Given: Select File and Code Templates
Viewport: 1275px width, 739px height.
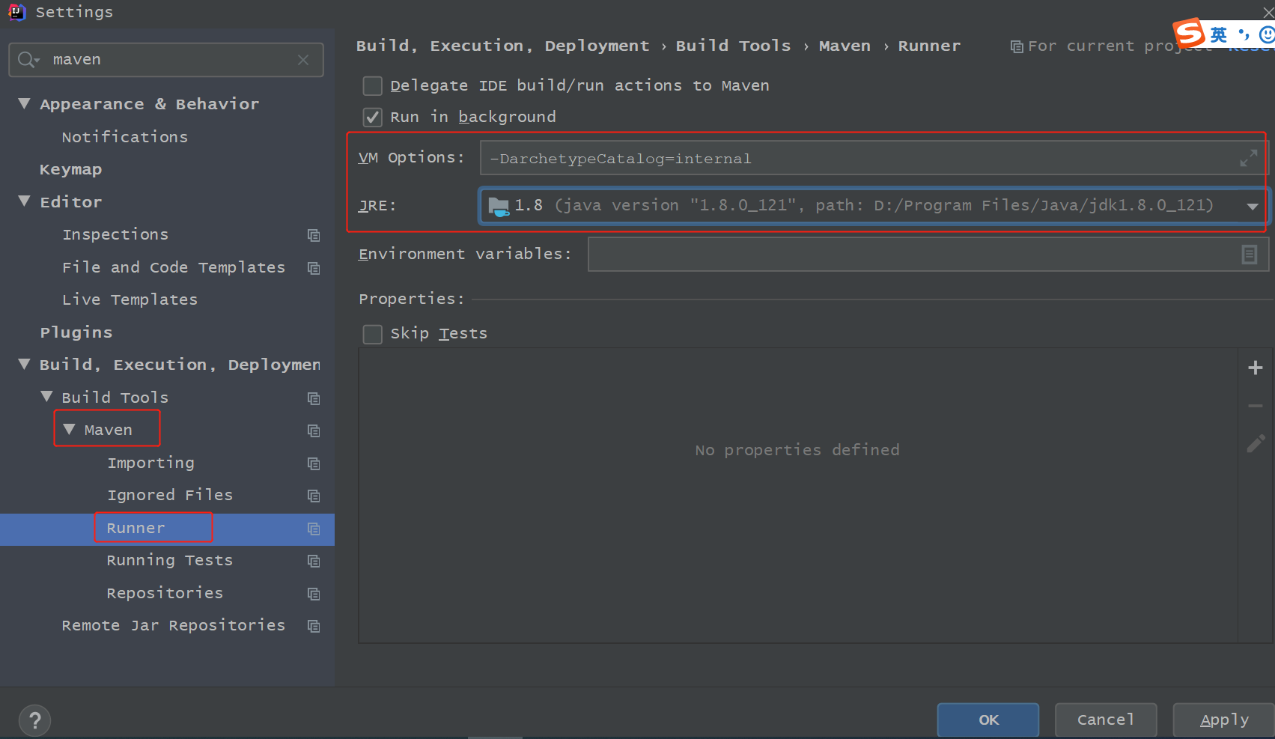Looking at the screenshot, I should [174, 268].
